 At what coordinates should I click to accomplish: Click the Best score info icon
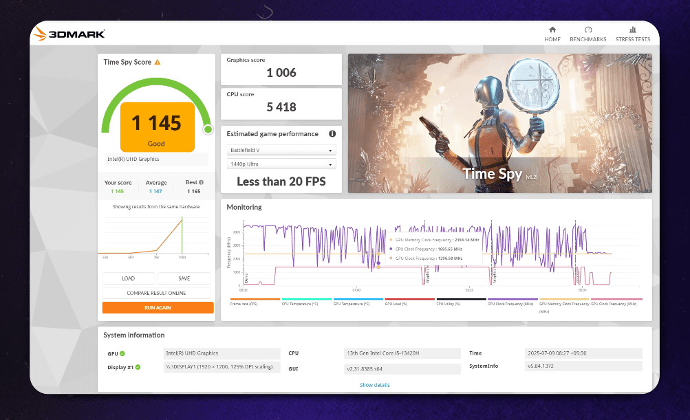point(201,182)
